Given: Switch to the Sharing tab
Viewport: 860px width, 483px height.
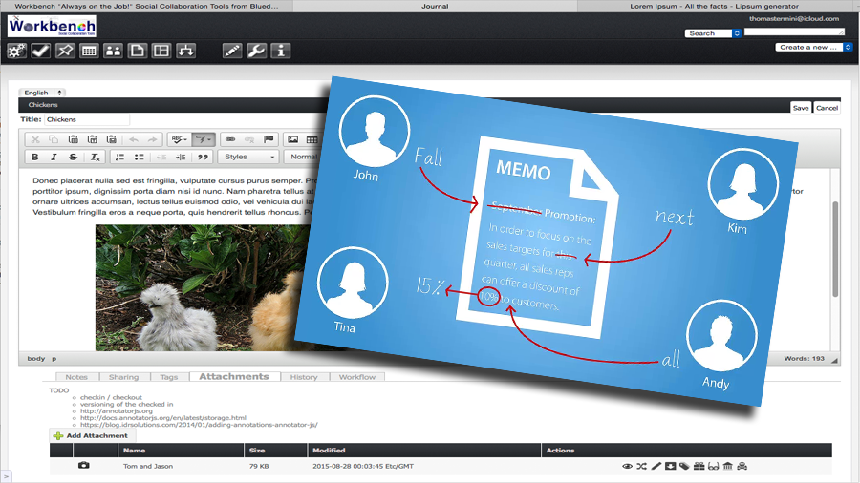Looking at the screenshot, I should coord(124,377).
